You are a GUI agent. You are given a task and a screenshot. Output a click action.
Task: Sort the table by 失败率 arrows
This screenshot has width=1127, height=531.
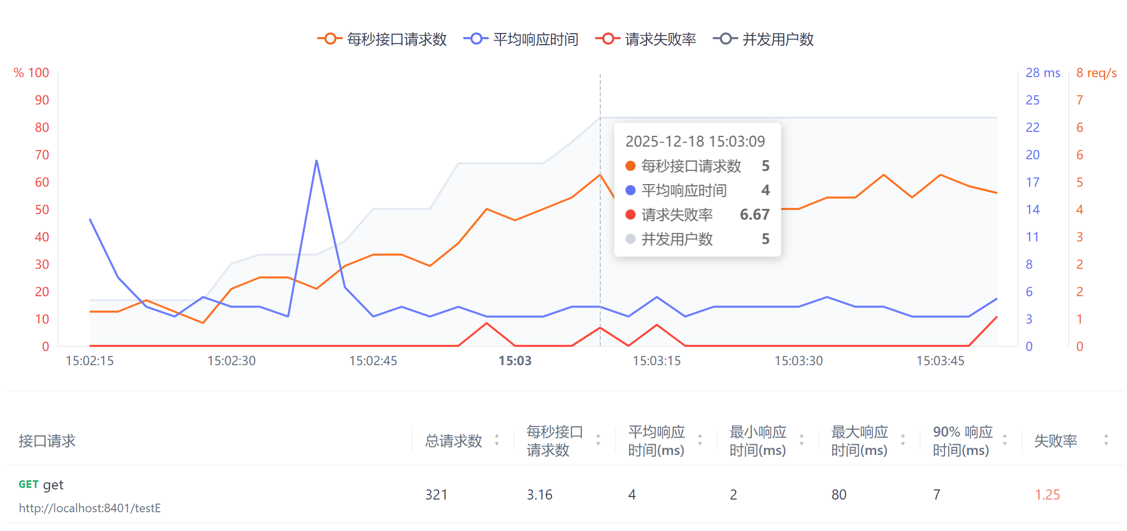click(1106, 440)
